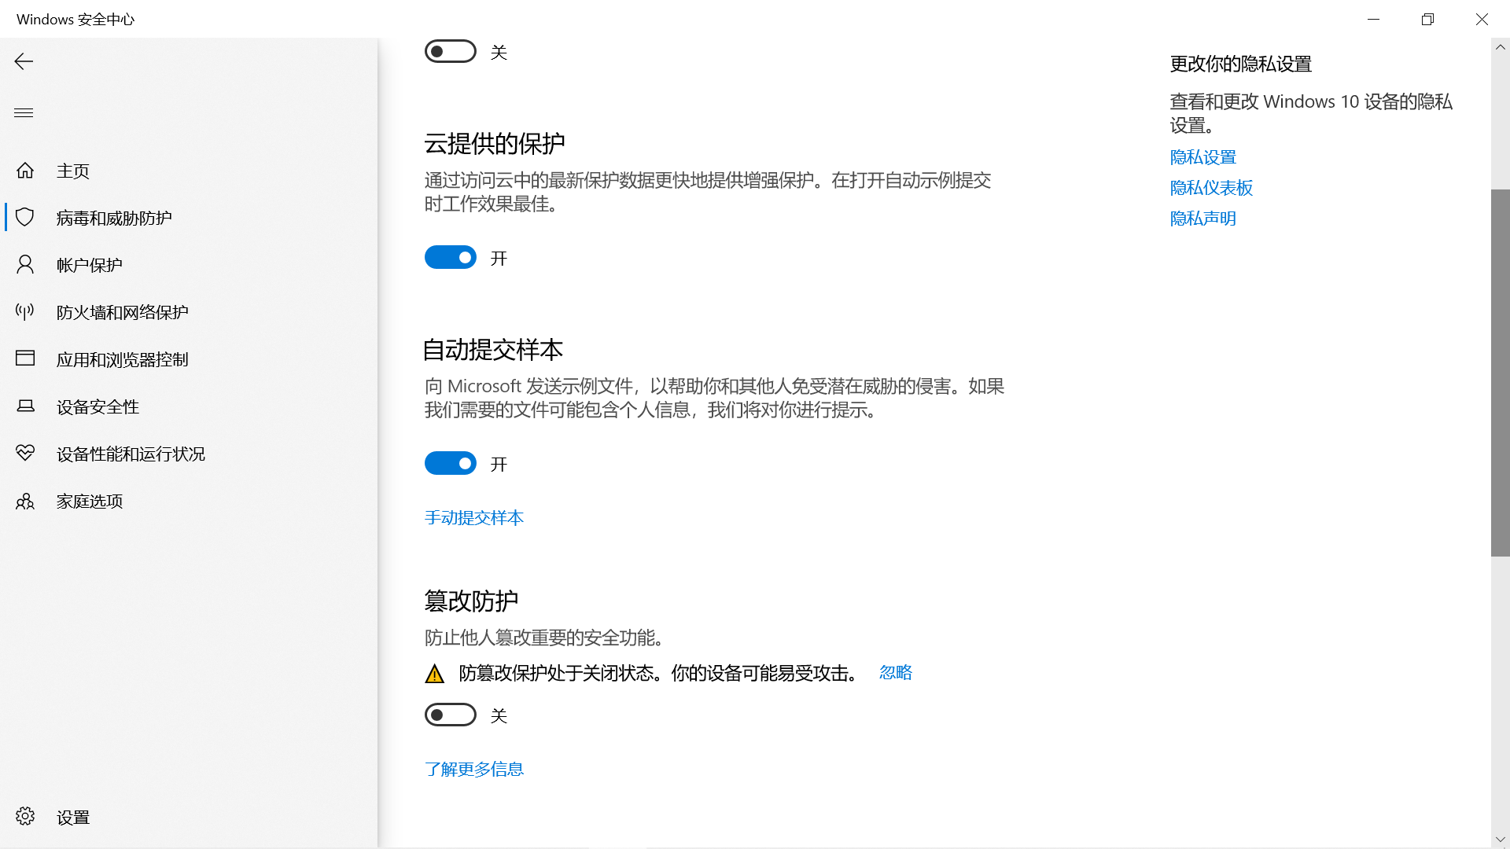
Task: Enable the tamper protection toggle
Action: pos(451,715)
